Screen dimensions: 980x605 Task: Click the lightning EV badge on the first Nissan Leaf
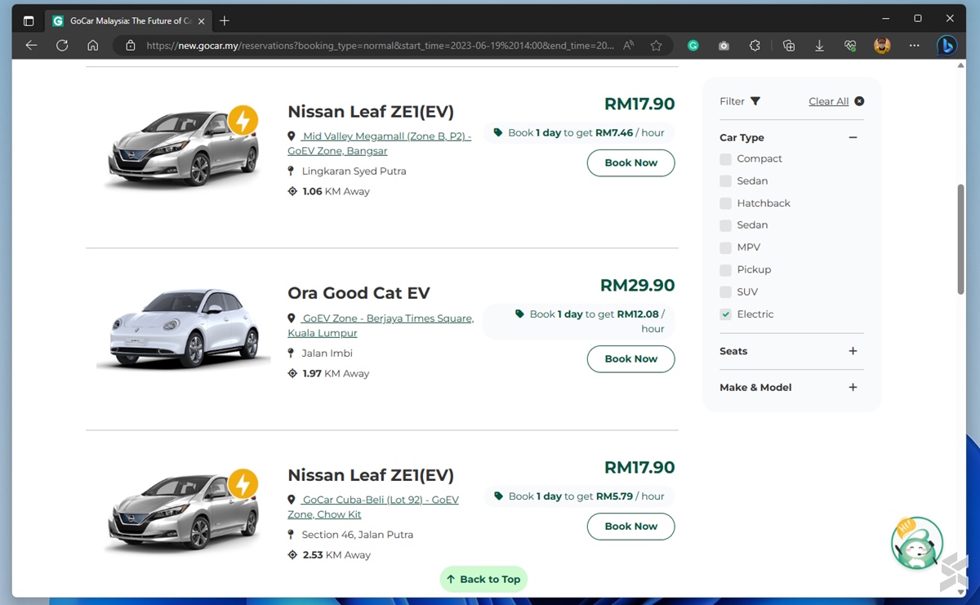(x=243, y=120)
